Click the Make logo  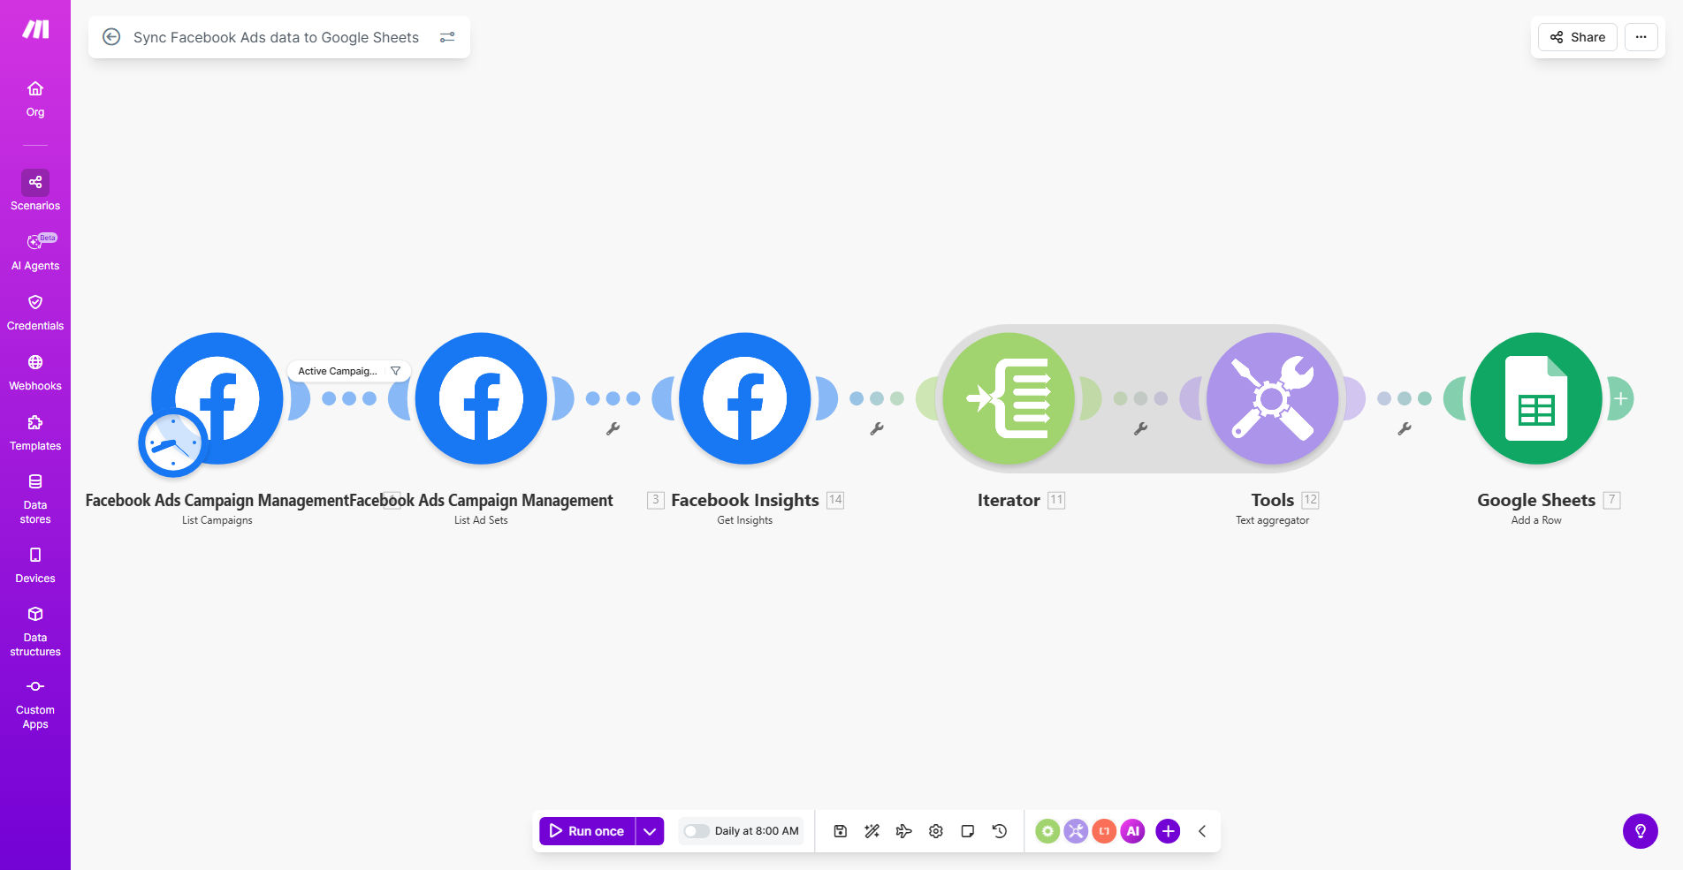click(x=35, y=30)
